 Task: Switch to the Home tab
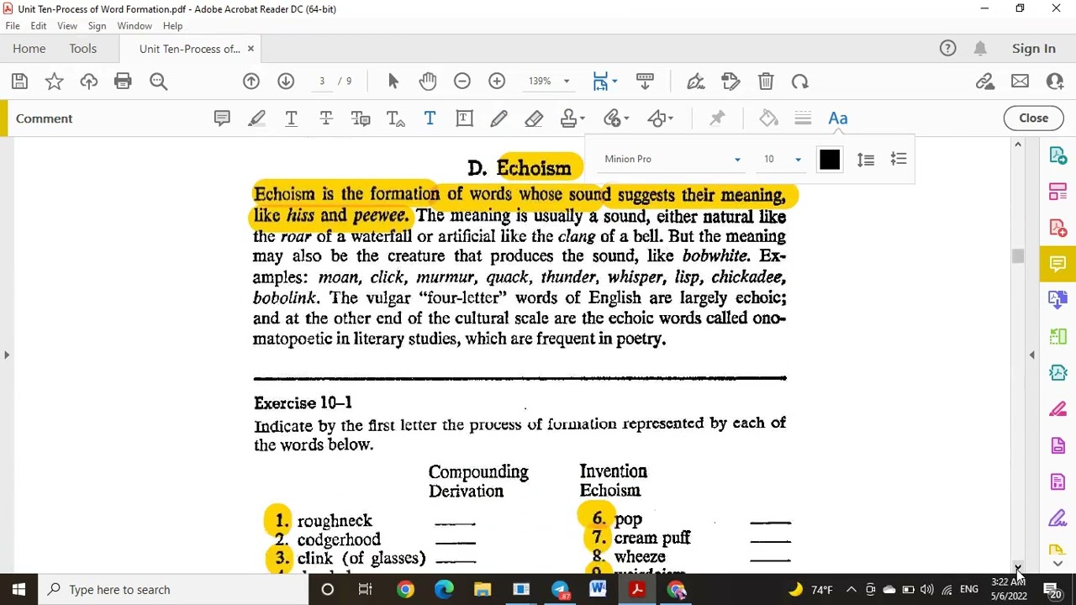tap(29, 49)
